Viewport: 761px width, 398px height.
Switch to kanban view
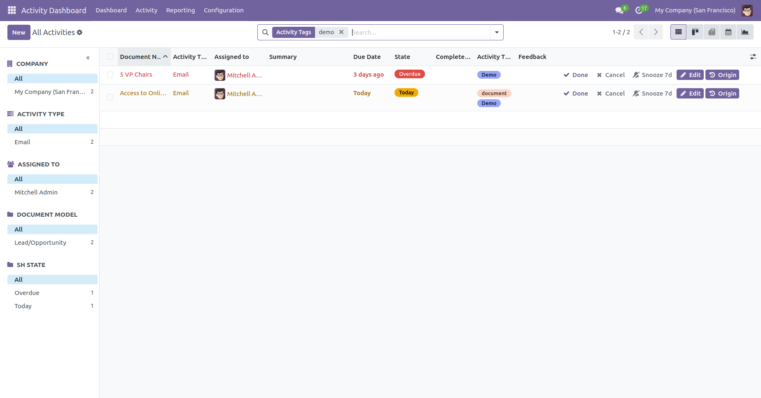tap(695, 32)
